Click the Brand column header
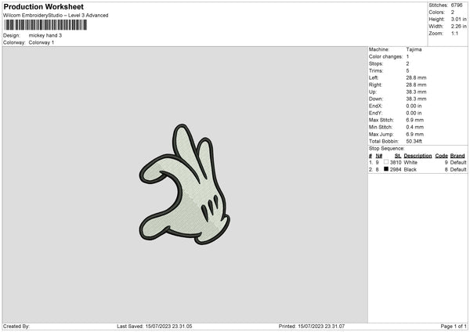This screenshot has width=470, height=332. point(457,156)
